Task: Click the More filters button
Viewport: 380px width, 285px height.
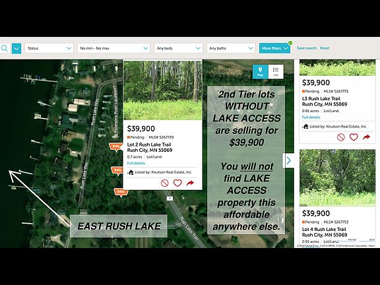Action: (x=274, y=48)
